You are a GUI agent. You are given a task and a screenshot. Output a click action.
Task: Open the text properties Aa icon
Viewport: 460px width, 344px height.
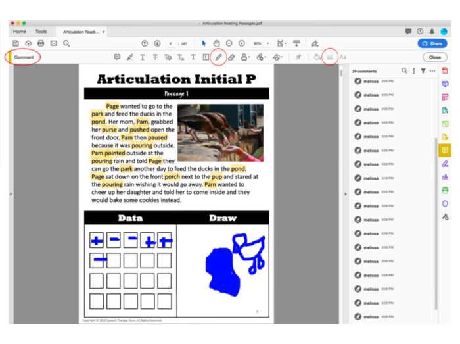(342, 57)
